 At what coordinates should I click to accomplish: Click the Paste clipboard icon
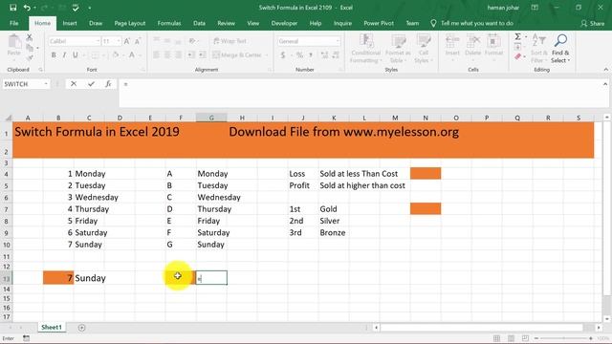pyautogui.click(x=14, y=41)
